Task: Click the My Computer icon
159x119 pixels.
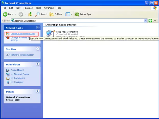Action: [x=8, y=82]
